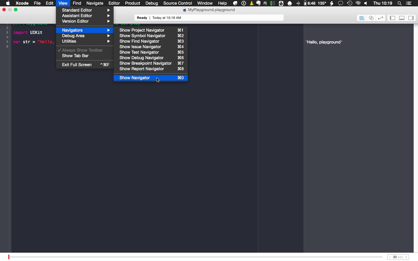Image resolution: width=418 pixels, height=261 pixels.
Task: Open the Apple menu
Action: tap(8, 3)
